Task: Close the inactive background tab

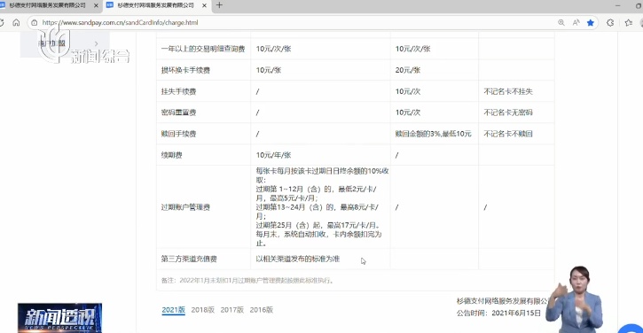Action: (97, 5)
